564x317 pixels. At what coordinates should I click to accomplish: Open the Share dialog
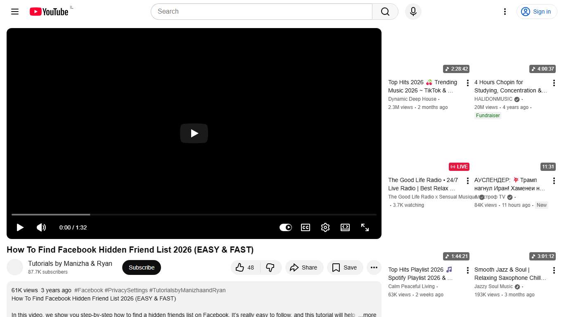point(304,267)
